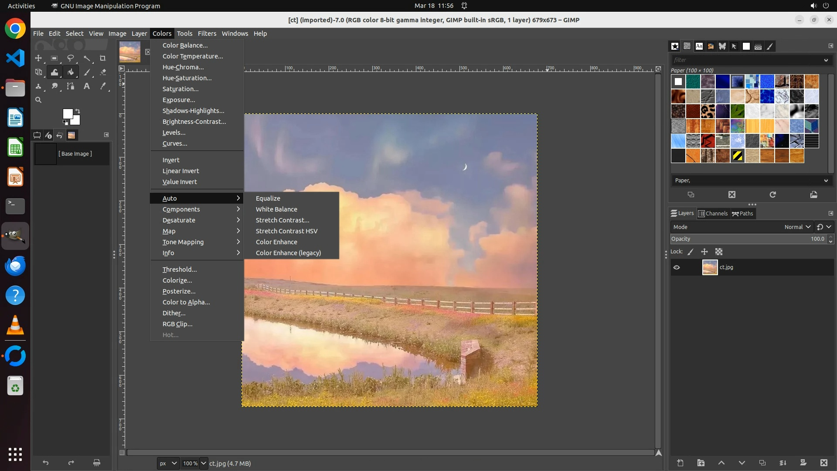837x471 pixels.
Task: Open the zoom percentage 100% dropdown
Action: pos(203,463)
